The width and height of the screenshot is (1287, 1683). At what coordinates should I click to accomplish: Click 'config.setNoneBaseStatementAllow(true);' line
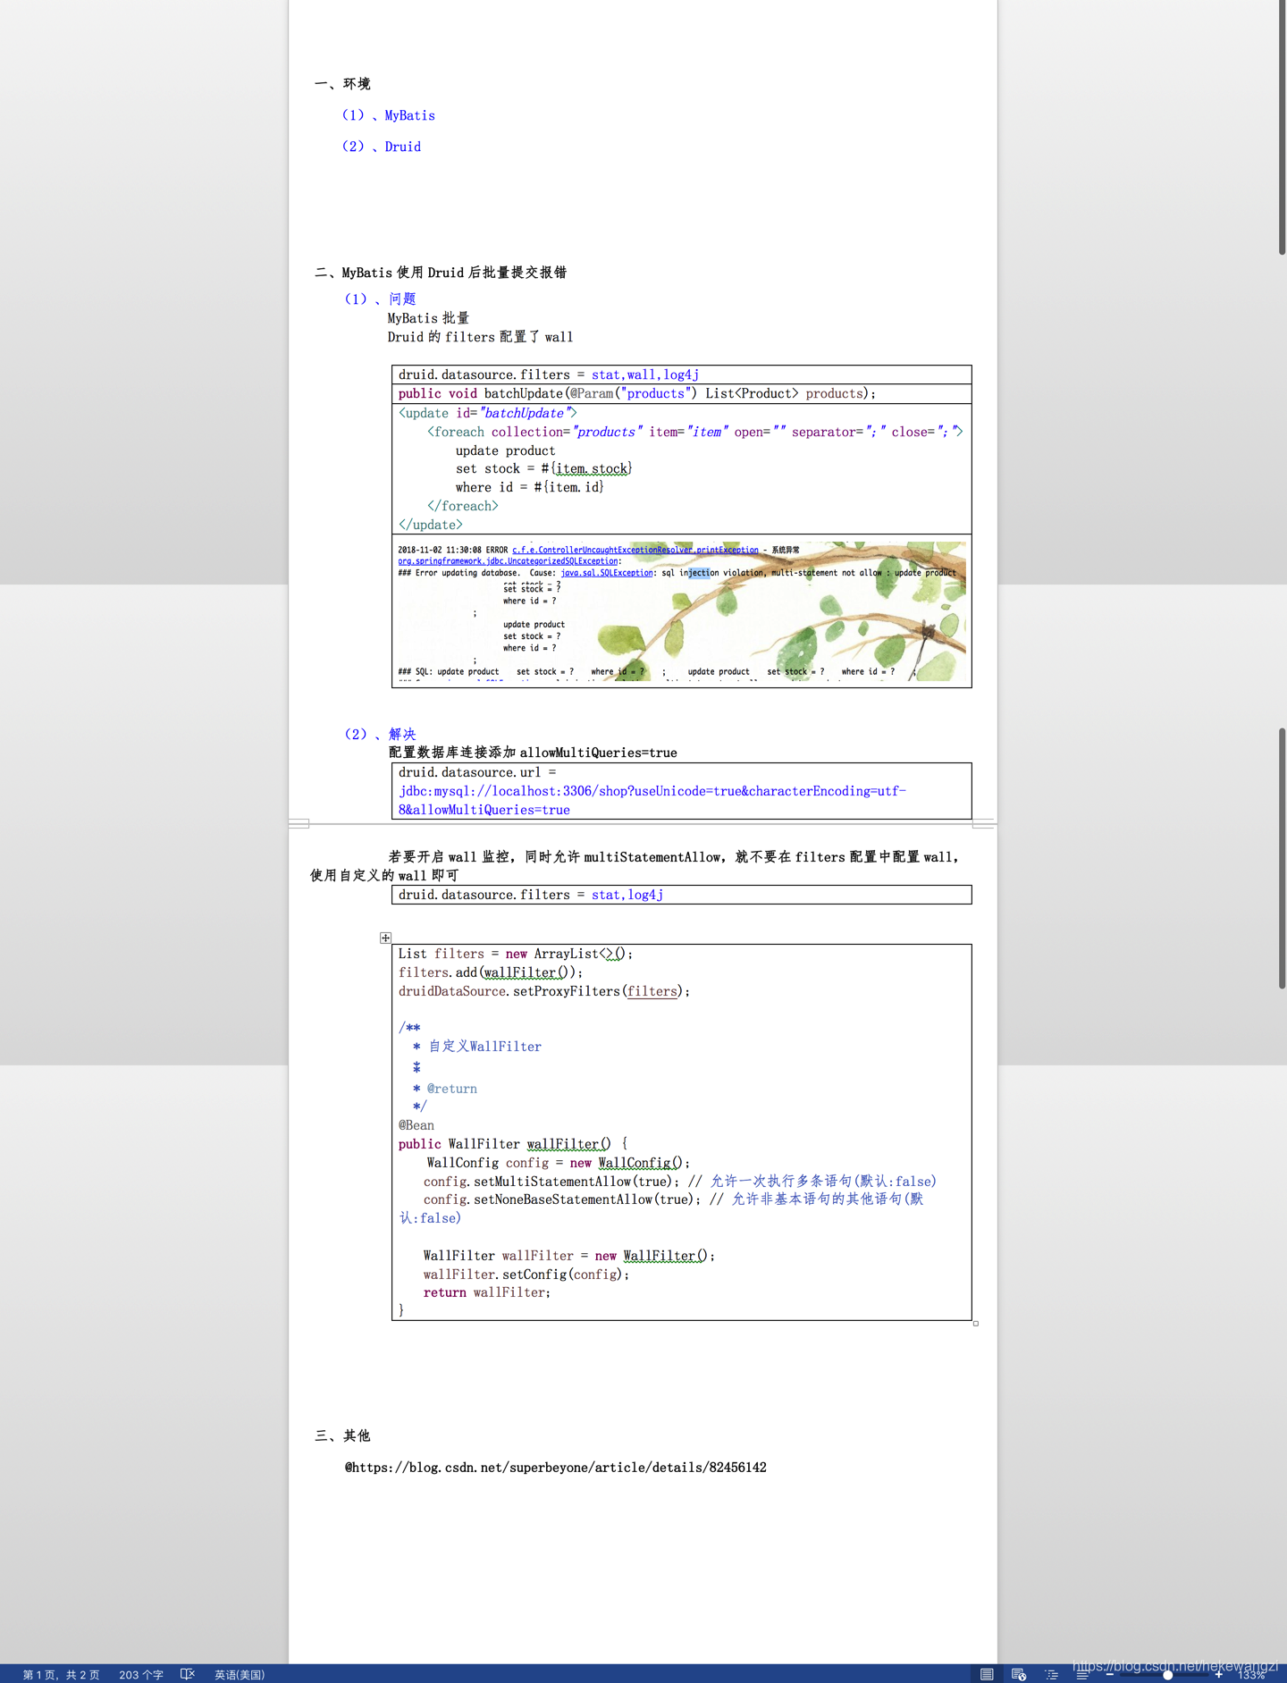(x=562, y=1199)
